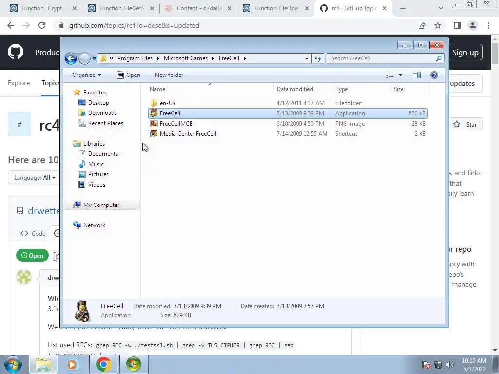Toggle Chrome side panel icon
The width and height of the screenshot is (499, 374).
[x=457, y=25]
